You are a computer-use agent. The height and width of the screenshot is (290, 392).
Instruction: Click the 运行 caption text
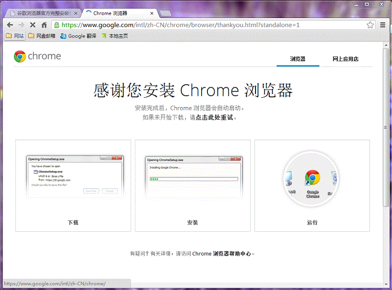point(312,223)
